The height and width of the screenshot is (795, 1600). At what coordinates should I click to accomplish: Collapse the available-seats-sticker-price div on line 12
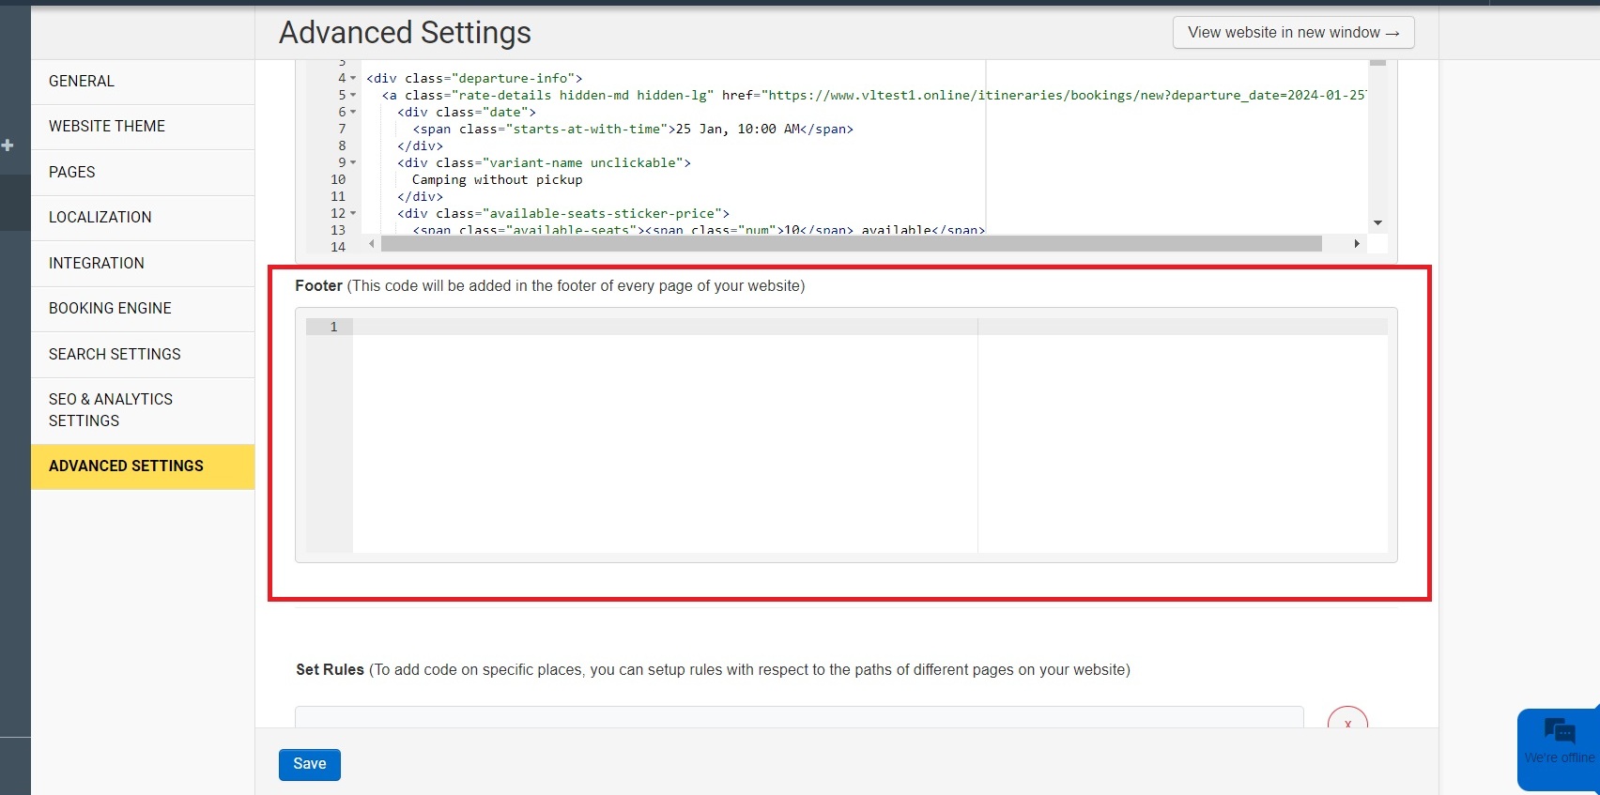[353, 214]
